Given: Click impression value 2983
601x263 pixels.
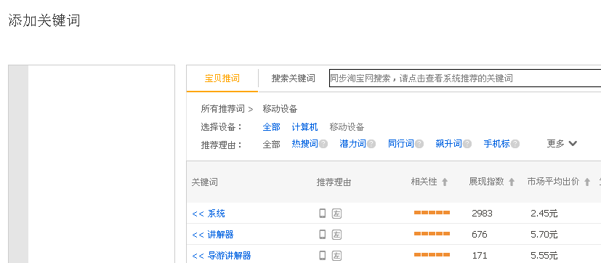Looking at the screenshot, I should click(482, 214).
